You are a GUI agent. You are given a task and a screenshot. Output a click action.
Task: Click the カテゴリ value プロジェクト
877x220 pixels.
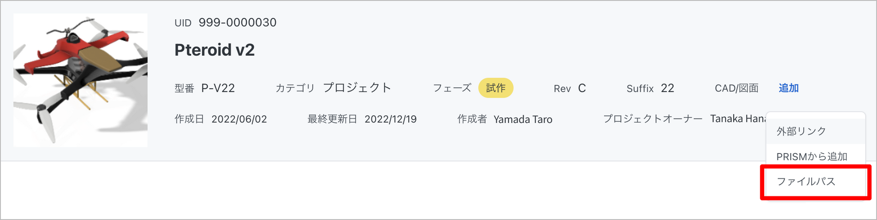[357, 87]
